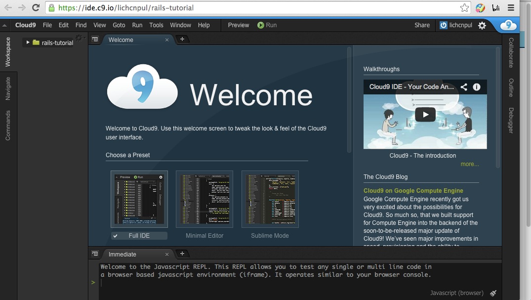
Task: Open the workspace tree settings gear
Action: [79, 38]
